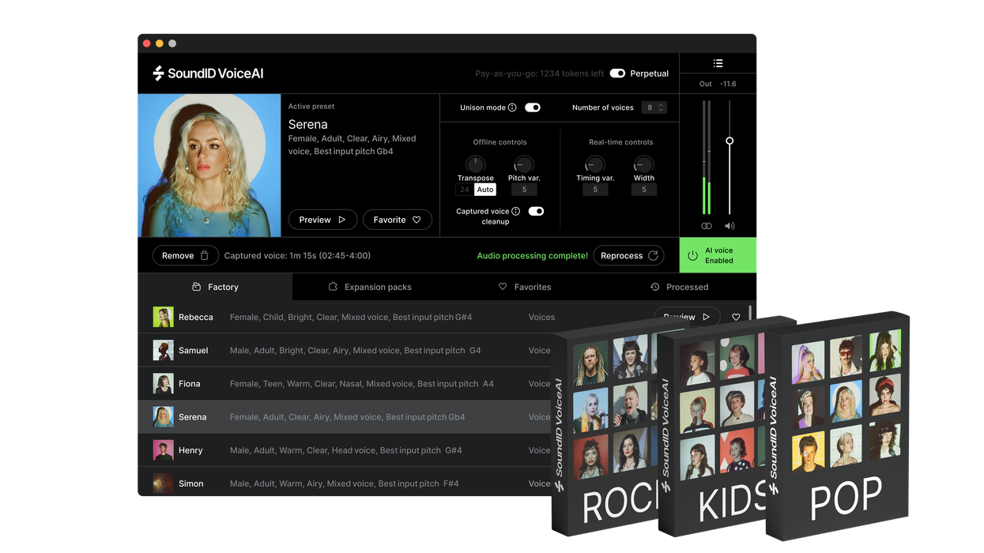Favorite Rebecca using the heart icon
Image resolution: width=984 pixels, height=553 pixels.
(x=736, y=316)
